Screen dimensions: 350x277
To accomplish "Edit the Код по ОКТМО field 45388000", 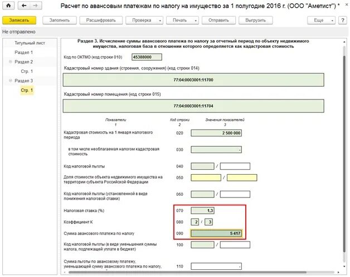I will (x=147, y=57).
